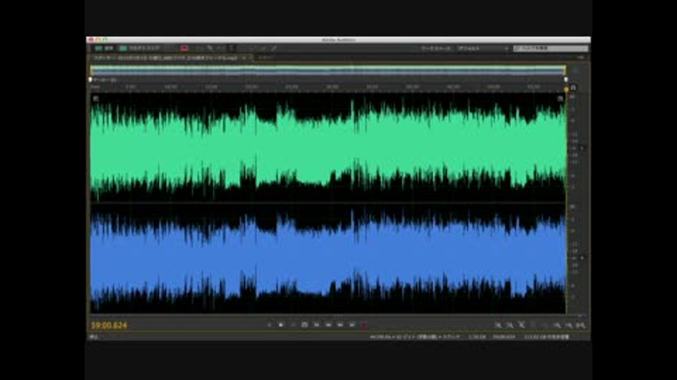Screen dimensions: 677x380
Task: Select the Time Selection tool in toolbar
Action: pyautogui.click(x=231, y=49)
